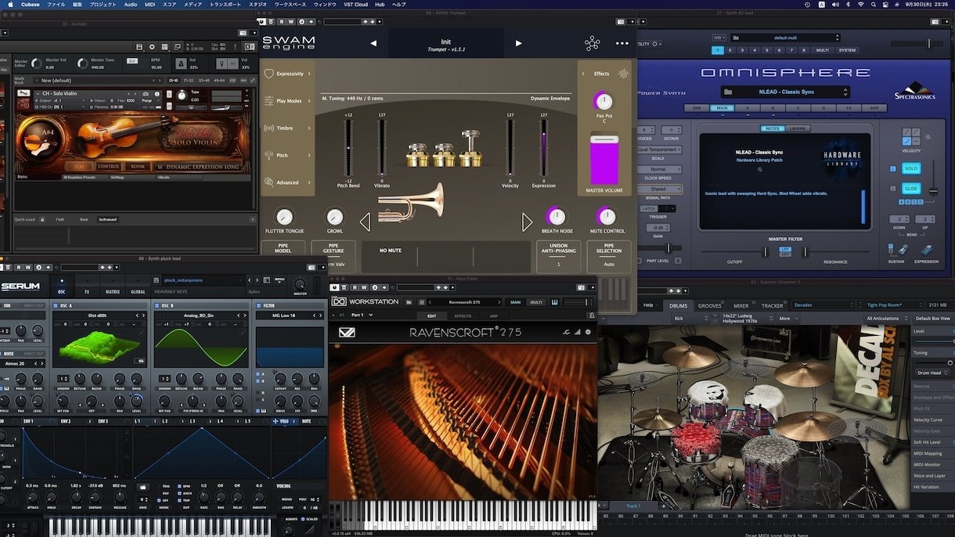Click Omnisphere SYSTEM button

[847, 50]
